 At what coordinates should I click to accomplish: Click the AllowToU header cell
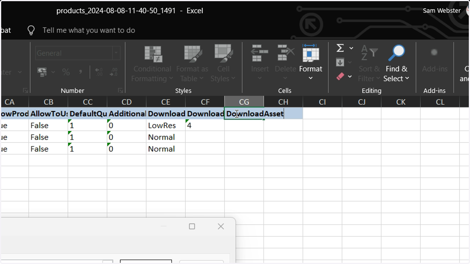[48, 114]
